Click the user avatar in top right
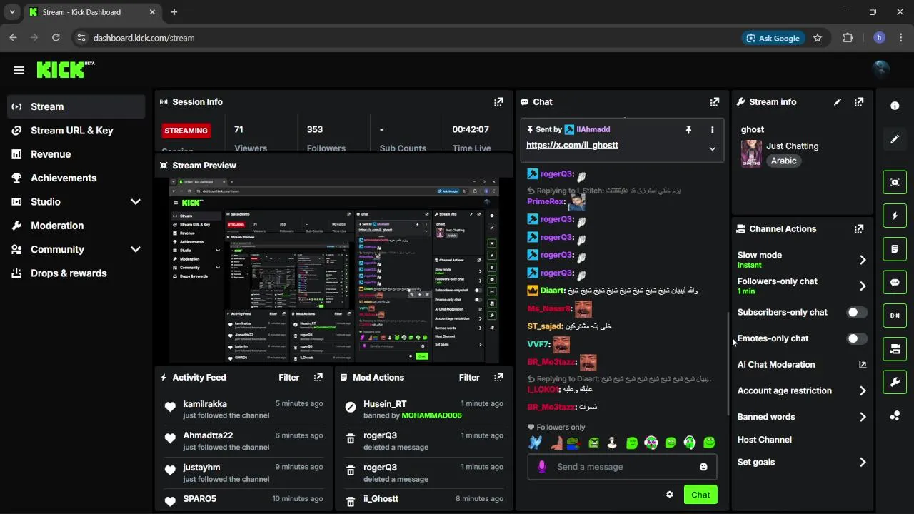Image resolution: width=914 pixels, height=514 pixels. (881, 69)
